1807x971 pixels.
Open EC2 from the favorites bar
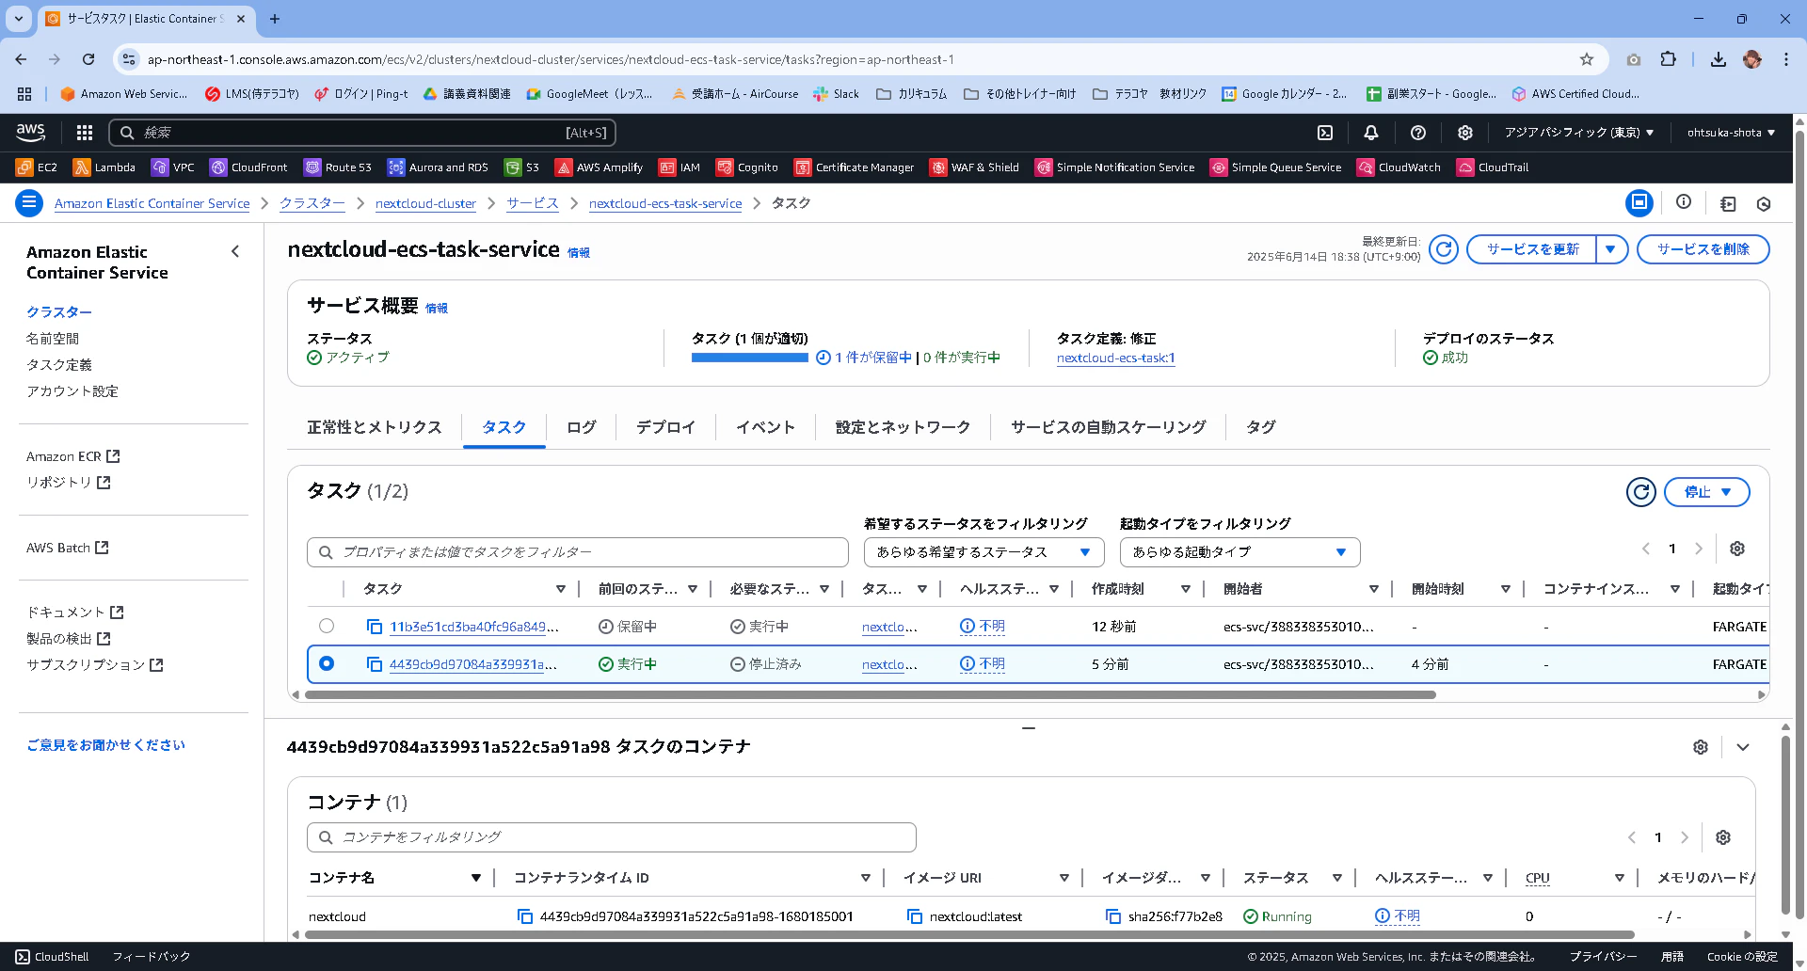click(x=37, y=167)
